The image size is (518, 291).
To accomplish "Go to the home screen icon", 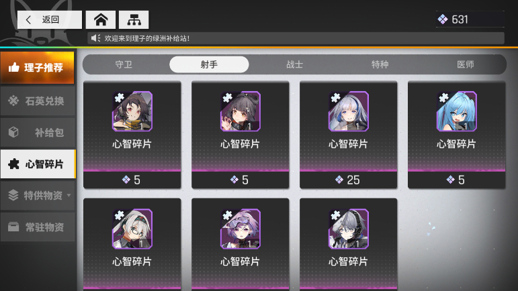I will click(101, 19).
